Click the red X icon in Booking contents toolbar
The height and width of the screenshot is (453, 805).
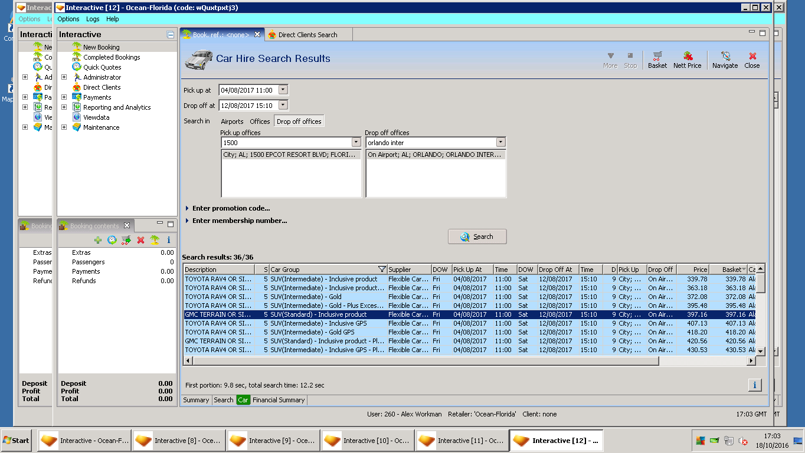140,240
